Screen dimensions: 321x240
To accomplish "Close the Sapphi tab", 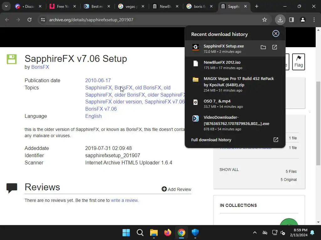I will coord(245,6).
